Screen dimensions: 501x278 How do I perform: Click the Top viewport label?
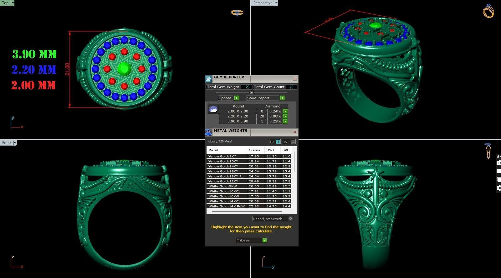pos(5,3)
